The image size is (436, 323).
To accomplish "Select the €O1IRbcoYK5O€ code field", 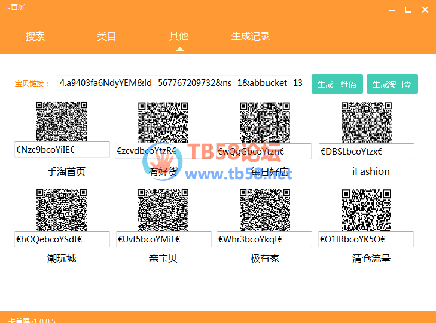I will click(366, 239).
